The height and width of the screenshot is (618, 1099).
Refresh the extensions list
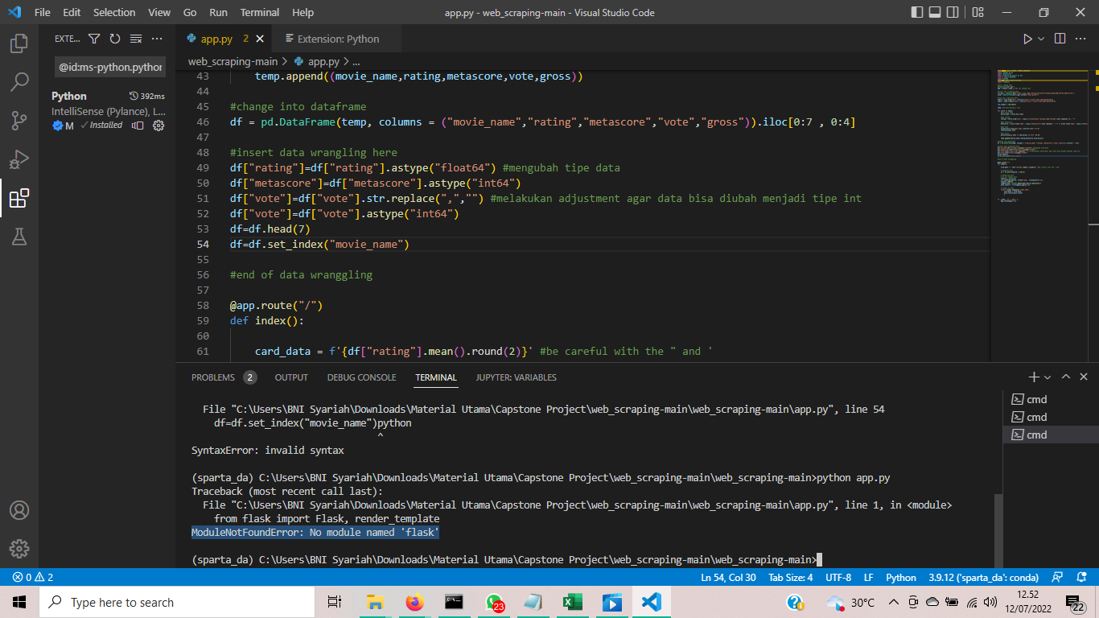click(x=114, y=38)
